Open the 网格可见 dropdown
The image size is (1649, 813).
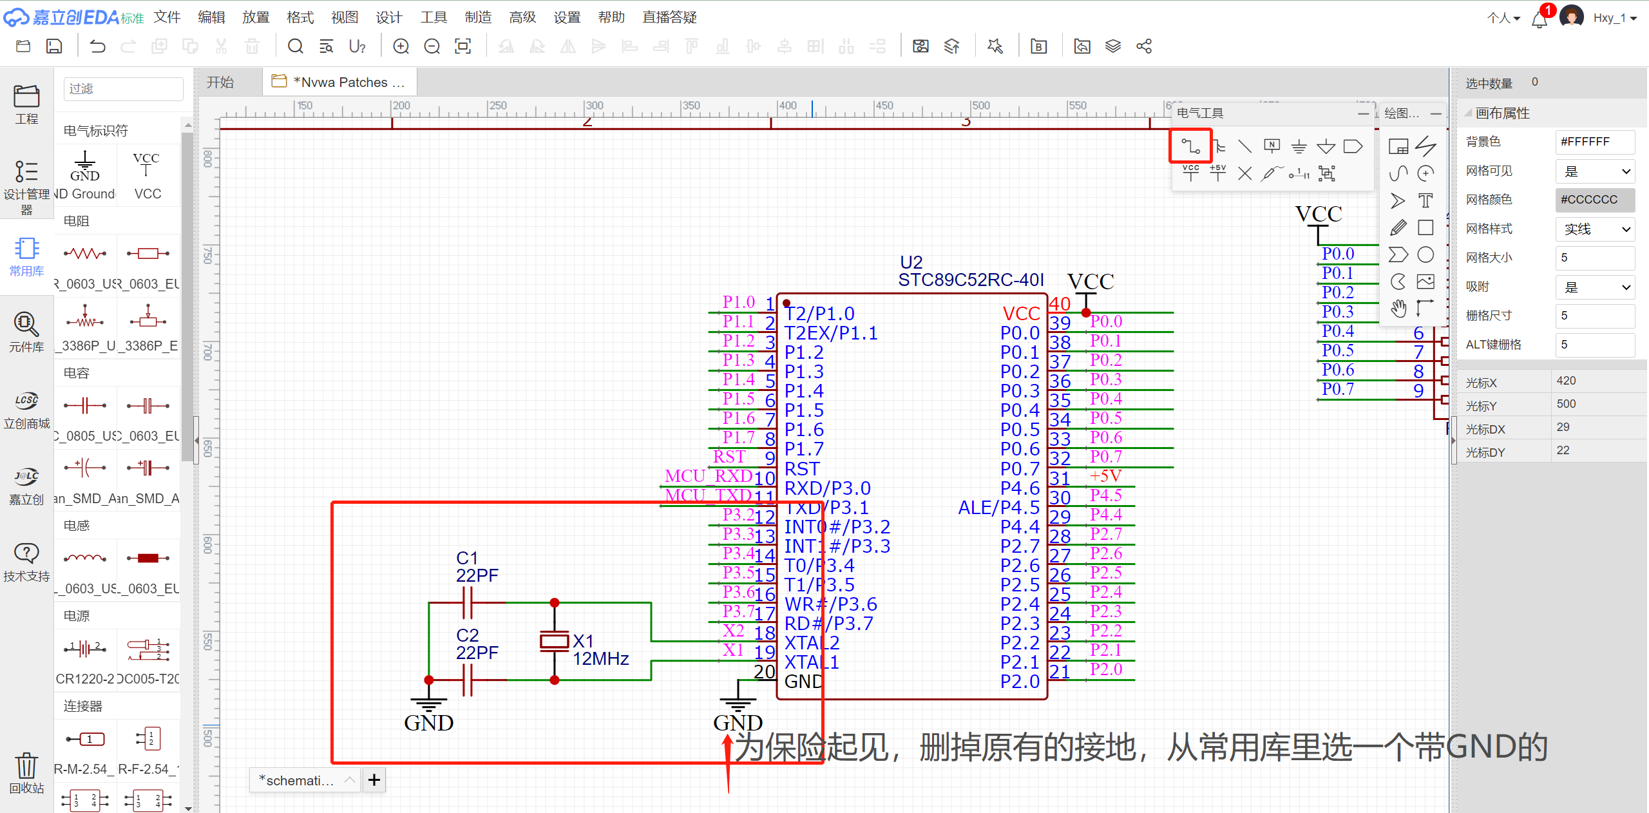coord(1596,171)
